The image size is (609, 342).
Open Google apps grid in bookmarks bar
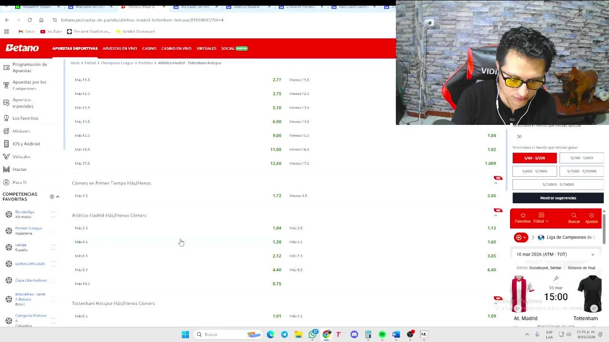pos(6,31)
